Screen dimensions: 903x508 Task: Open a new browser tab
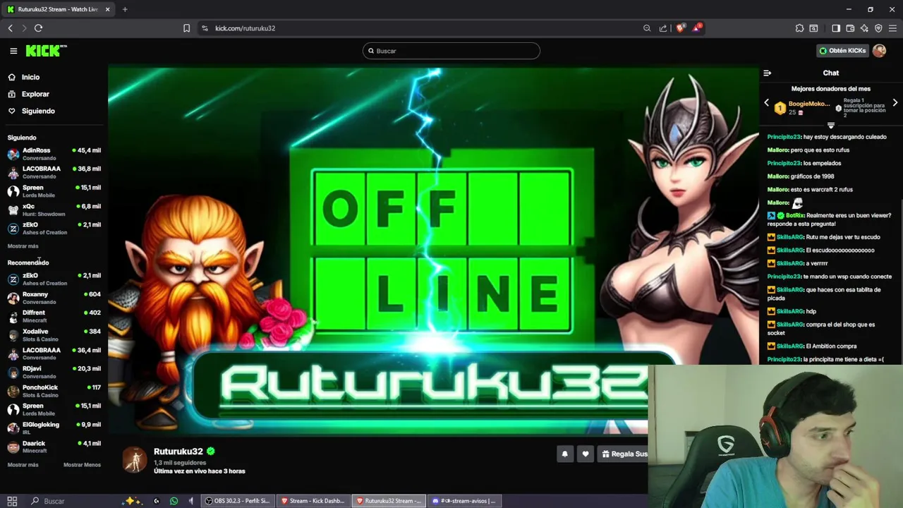(125, 9)
